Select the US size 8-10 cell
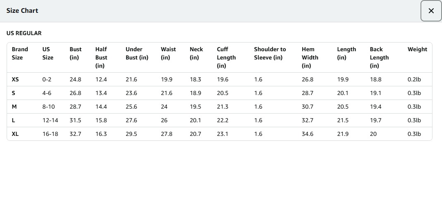 coord(48,107)
